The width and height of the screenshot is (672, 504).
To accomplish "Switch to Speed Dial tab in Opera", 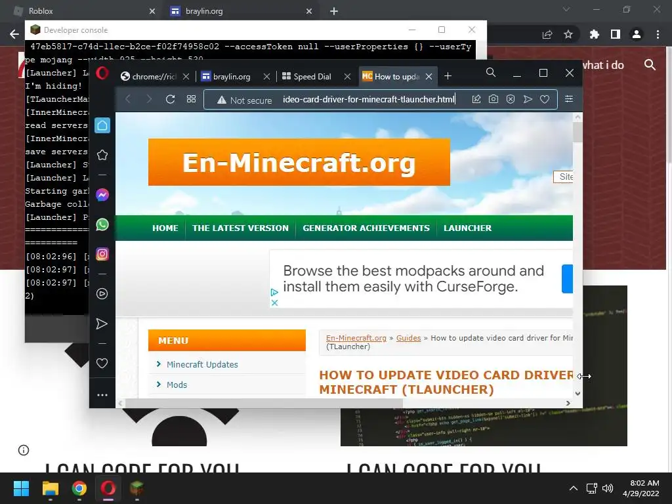I will pyautogui.click(x=312, y=76).
